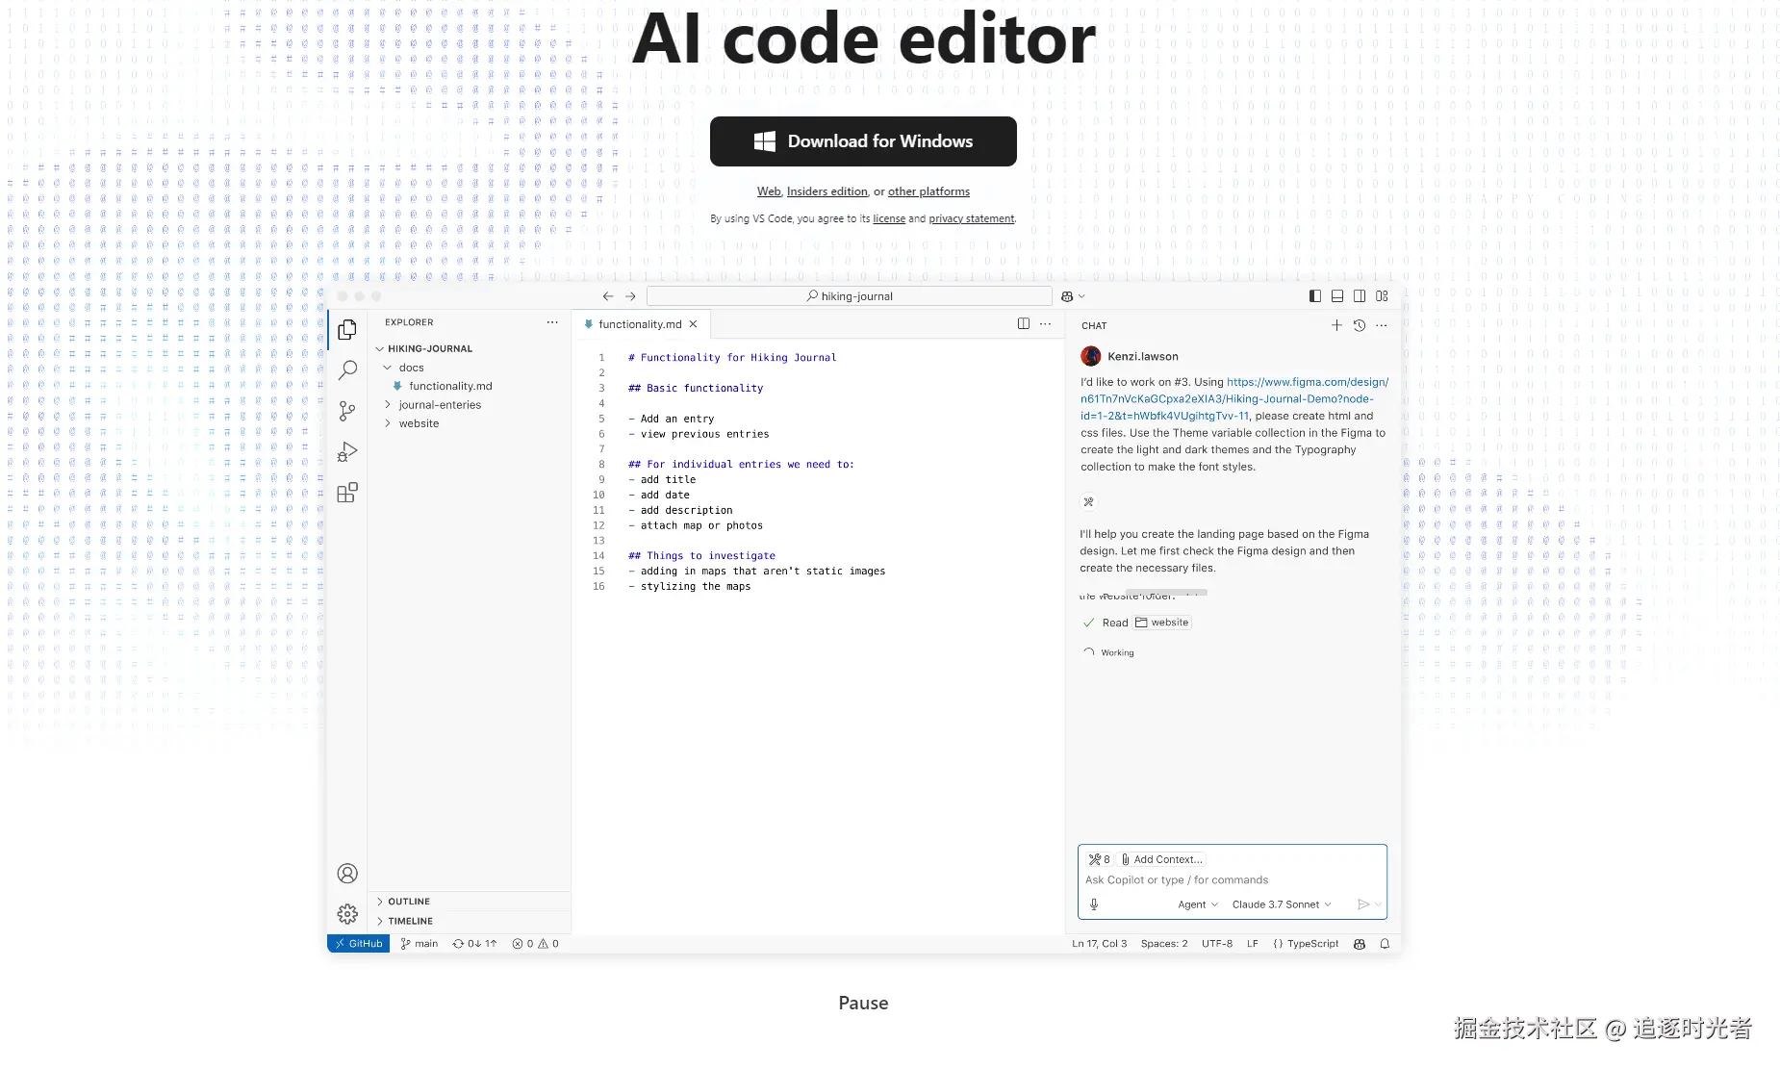Open the Extensions view icon
This screenshot has width=1780, height=1069.
click(347, 493)
